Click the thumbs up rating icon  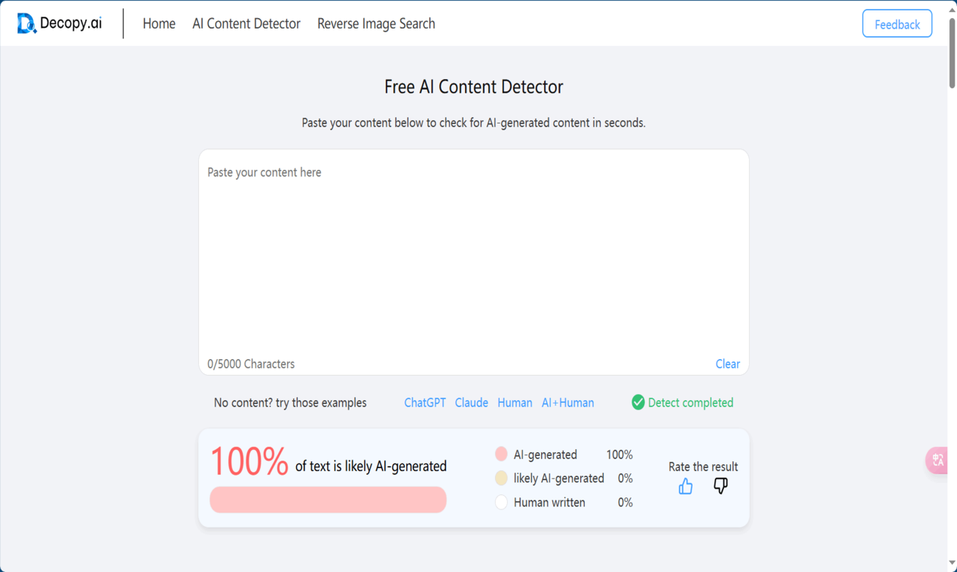pyautogui.click(x=685, y=486)
